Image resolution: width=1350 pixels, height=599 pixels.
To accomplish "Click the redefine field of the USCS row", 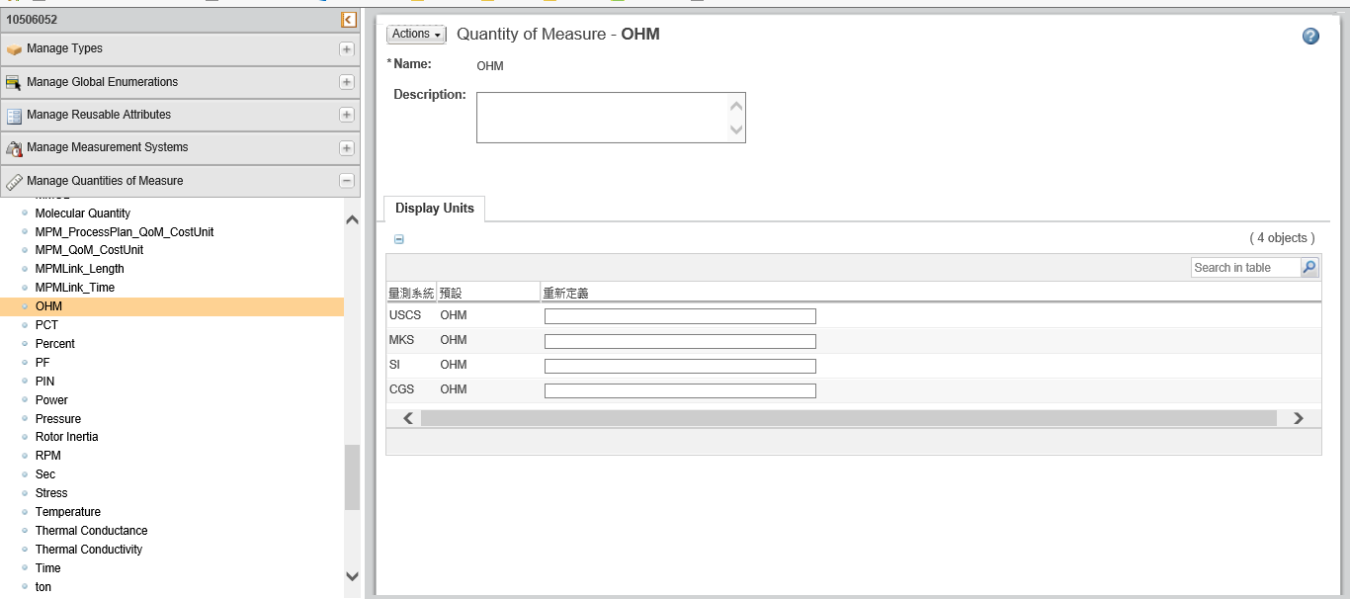I will click(x=680, y=315).
